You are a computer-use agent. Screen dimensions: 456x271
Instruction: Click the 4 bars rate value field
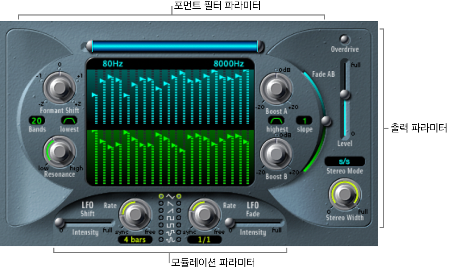[x=135, y=240]
